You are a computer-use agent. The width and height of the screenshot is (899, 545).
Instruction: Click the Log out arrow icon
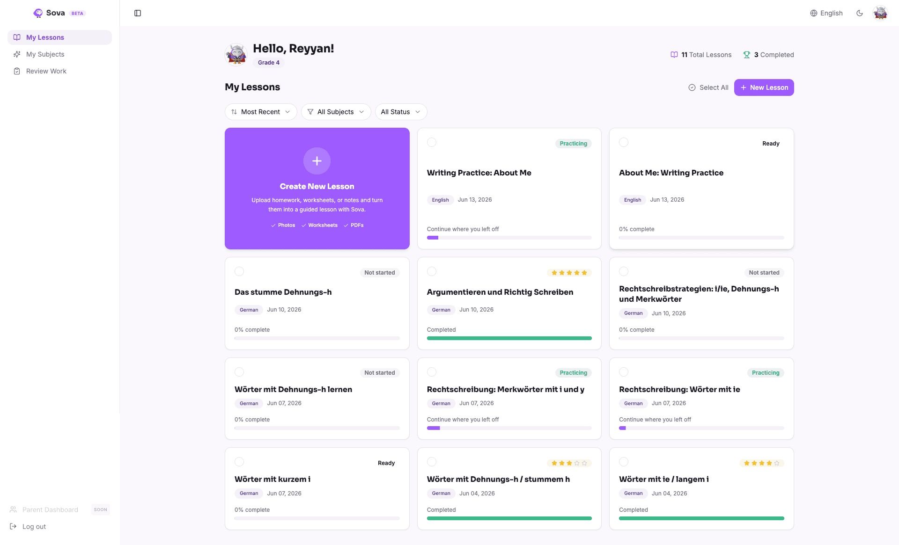click(13, 526)
